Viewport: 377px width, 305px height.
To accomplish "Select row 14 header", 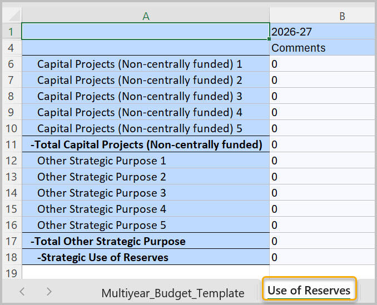I will tap(12, 193).
